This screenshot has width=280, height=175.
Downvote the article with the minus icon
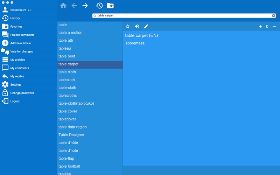[274, 27]
